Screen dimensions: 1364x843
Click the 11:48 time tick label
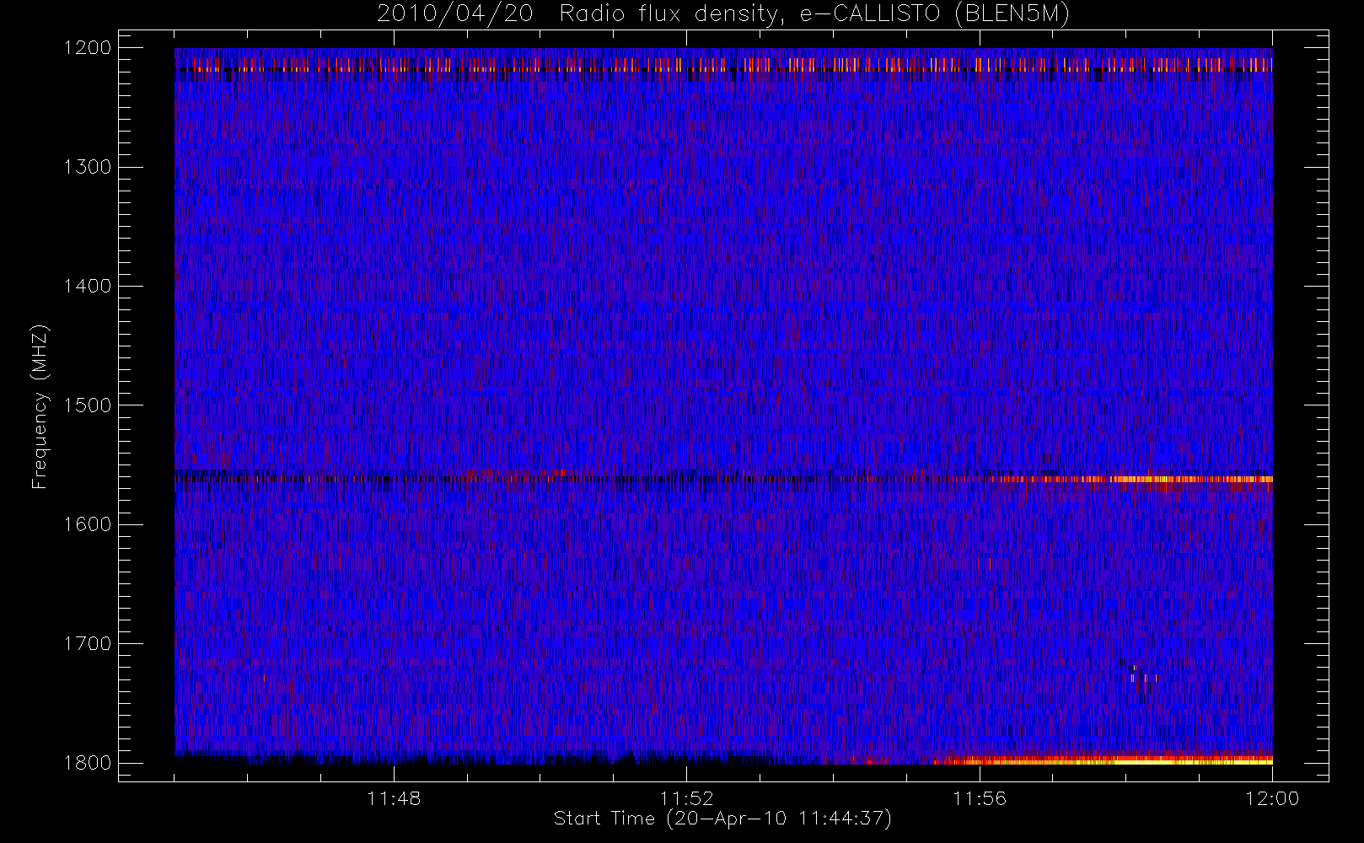(394, 798)
